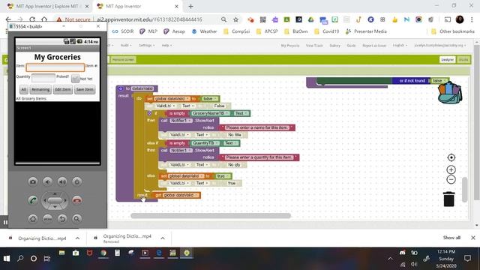Click D-pad center button on emulator
This screenshot has height=270, width=480.
(55, 200)
